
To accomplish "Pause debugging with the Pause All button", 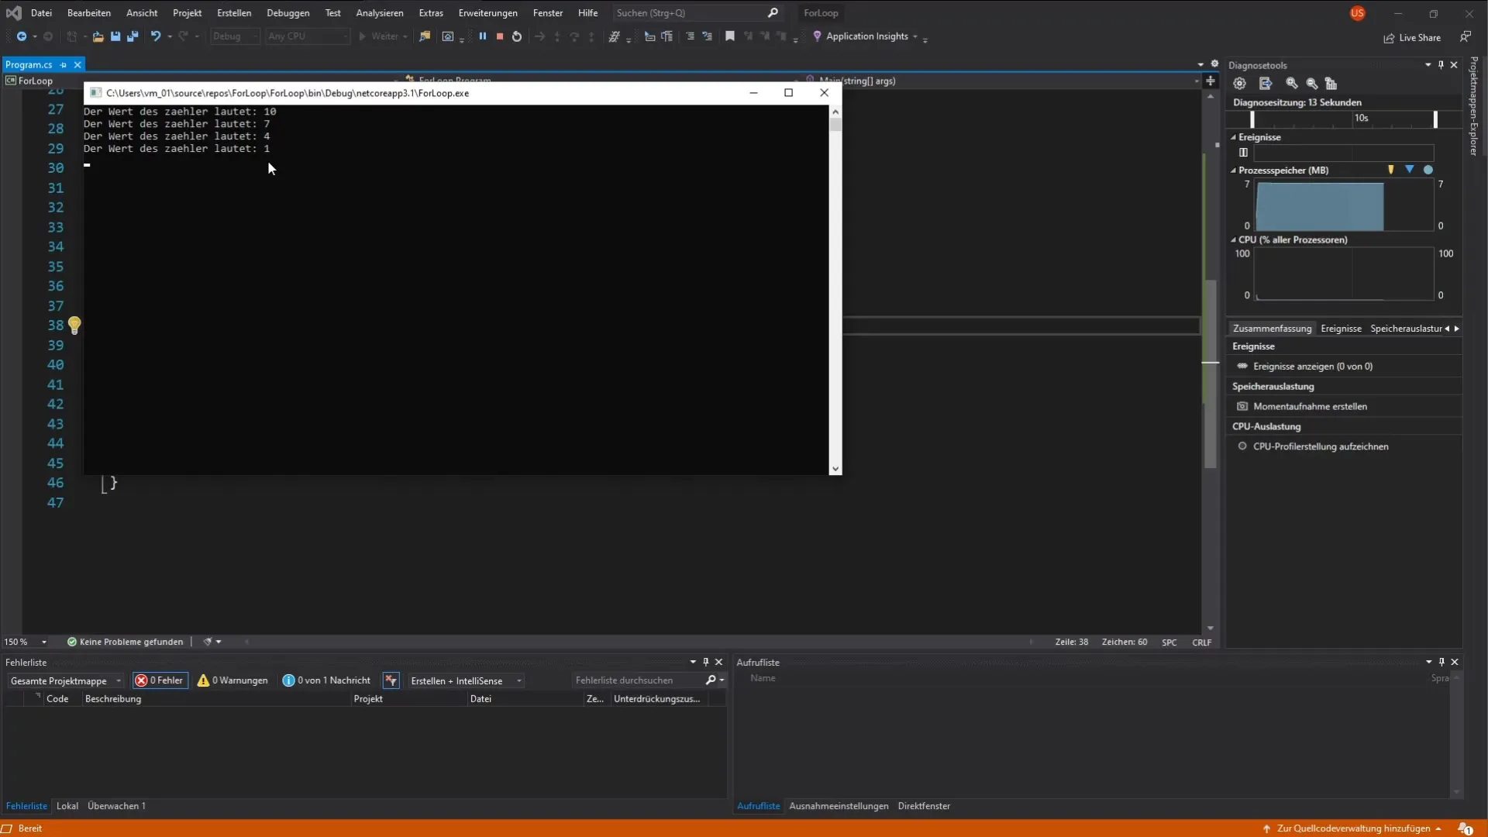I will 482,36.
